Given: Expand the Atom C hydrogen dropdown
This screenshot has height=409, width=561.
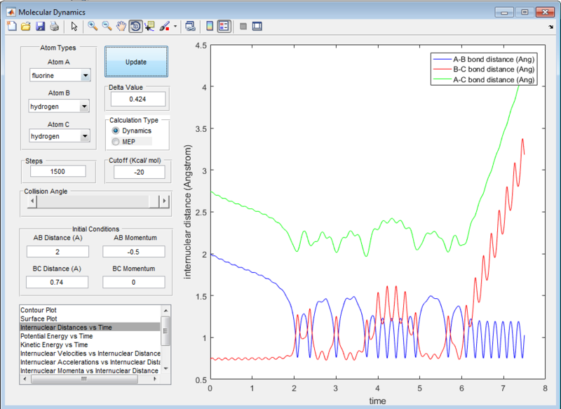Looking at the screenshot, I should click(60, 136).
